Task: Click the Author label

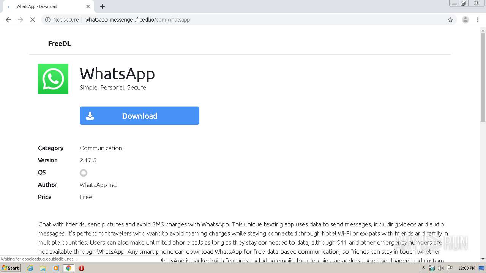Action: coord(47,185)
